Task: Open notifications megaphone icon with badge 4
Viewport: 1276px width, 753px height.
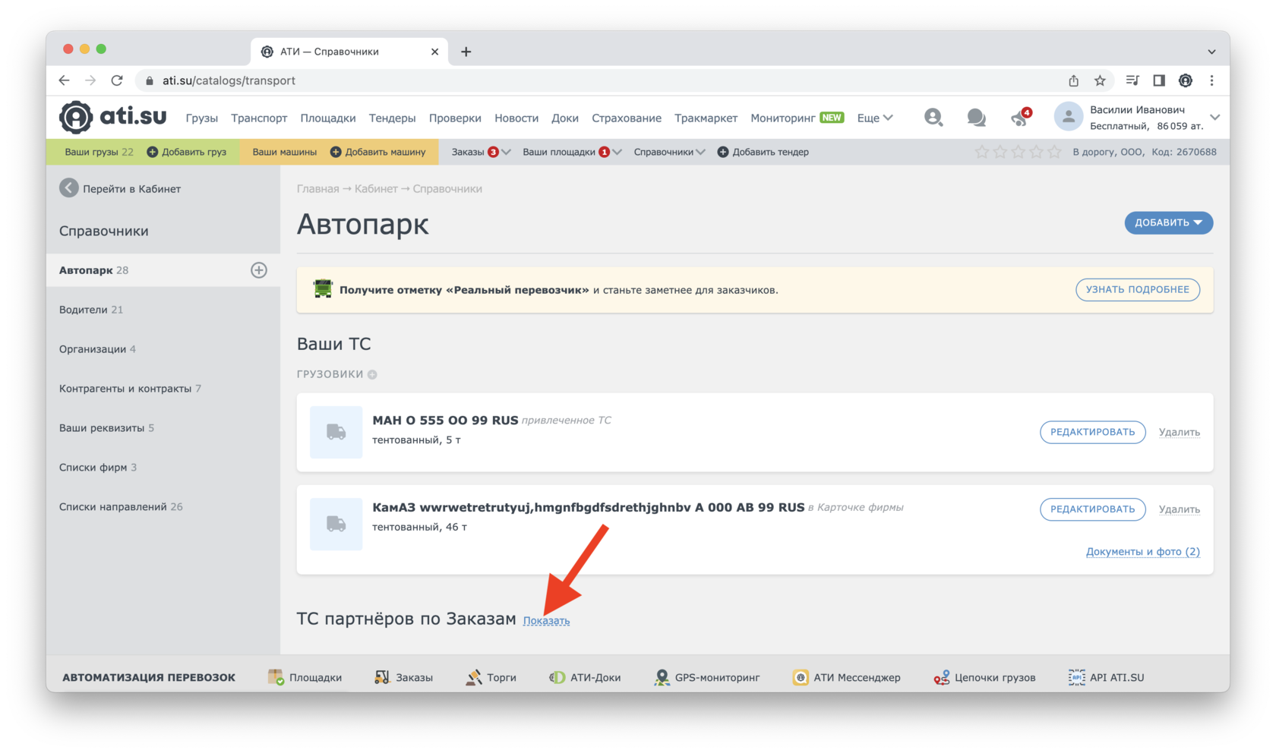Action: [1020, 117]
